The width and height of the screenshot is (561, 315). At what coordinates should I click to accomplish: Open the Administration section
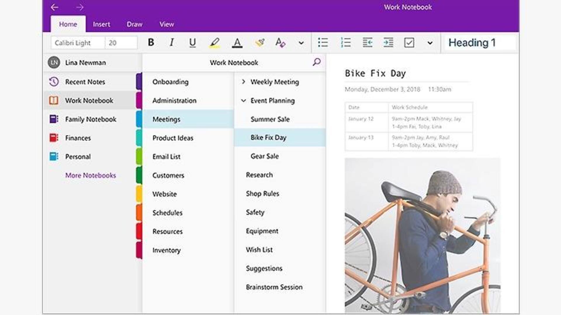coord(188,100)
